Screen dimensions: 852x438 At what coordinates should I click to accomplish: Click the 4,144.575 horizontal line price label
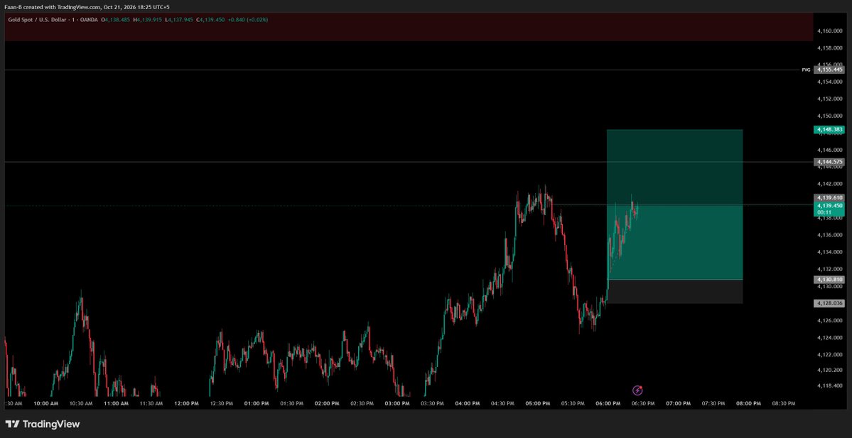[x=829, y=162]
